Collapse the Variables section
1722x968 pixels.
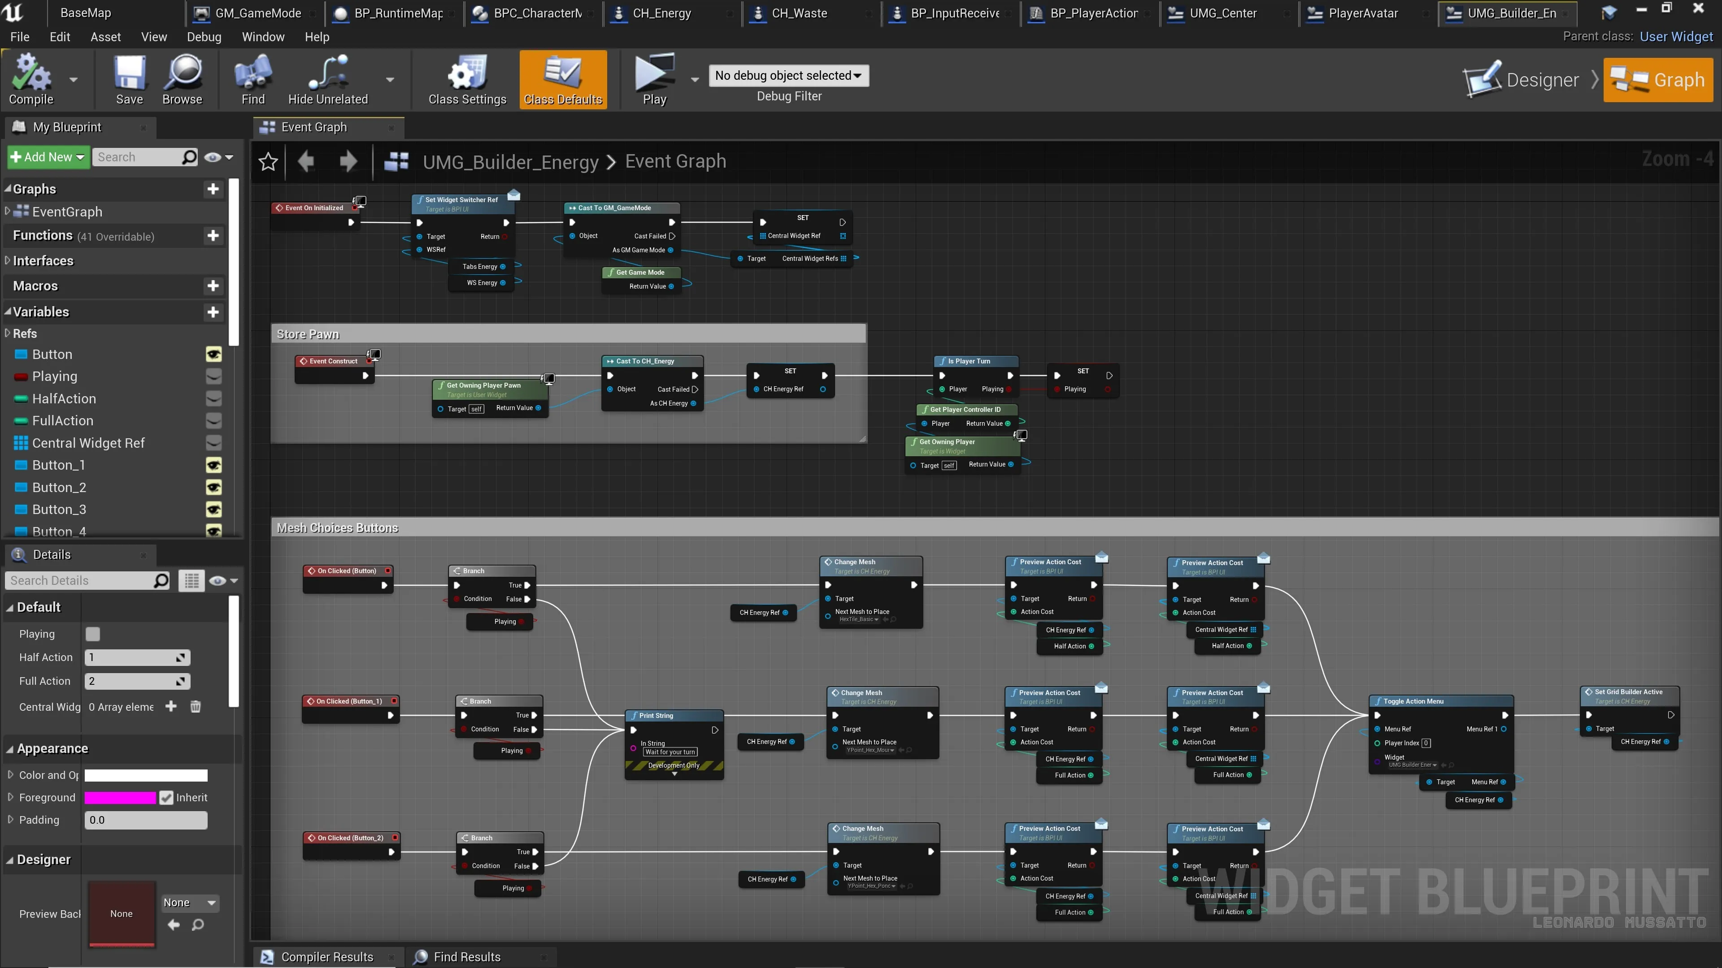coord(8,311)
